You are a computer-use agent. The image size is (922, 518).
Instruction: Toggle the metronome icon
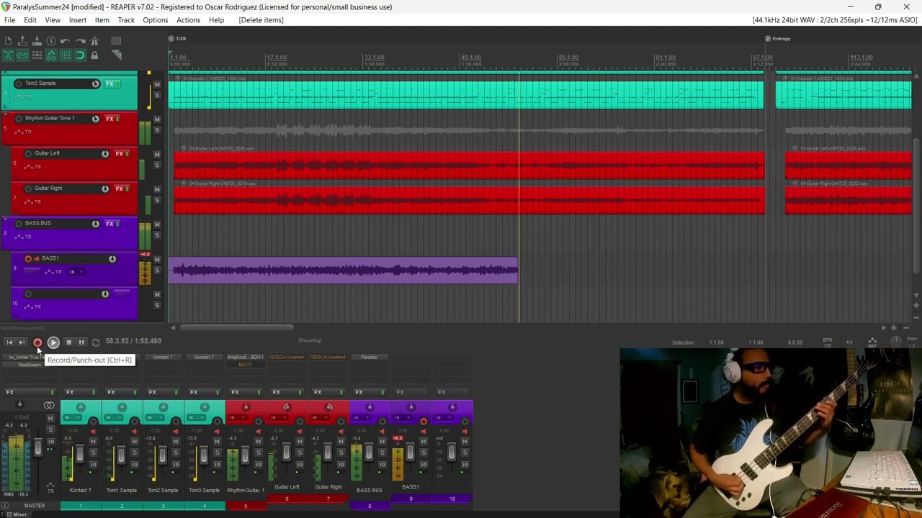pyautogui.click(x=94, y=41)
